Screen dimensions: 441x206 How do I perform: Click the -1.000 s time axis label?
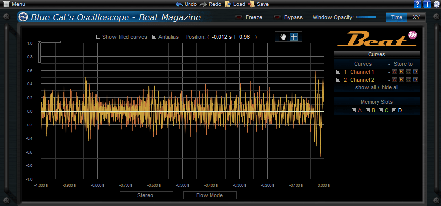point(41,186)
